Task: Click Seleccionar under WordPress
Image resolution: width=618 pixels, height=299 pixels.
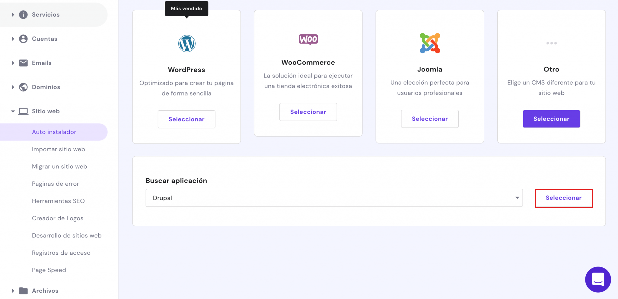Action: (186, 119)
